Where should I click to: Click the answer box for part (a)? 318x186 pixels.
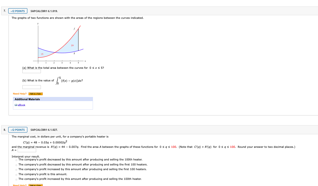pos(31,71)
